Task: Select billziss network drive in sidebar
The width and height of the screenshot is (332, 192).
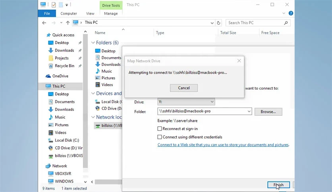Action: point(69,156)
